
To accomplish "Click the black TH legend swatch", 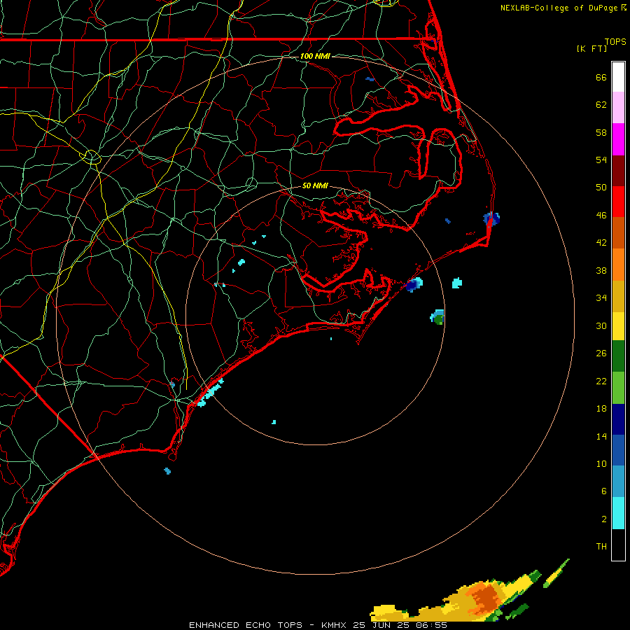I will coord(618,545).
